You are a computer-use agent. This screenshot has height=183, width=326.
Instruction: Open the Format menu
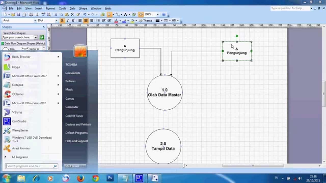point(51,8)
